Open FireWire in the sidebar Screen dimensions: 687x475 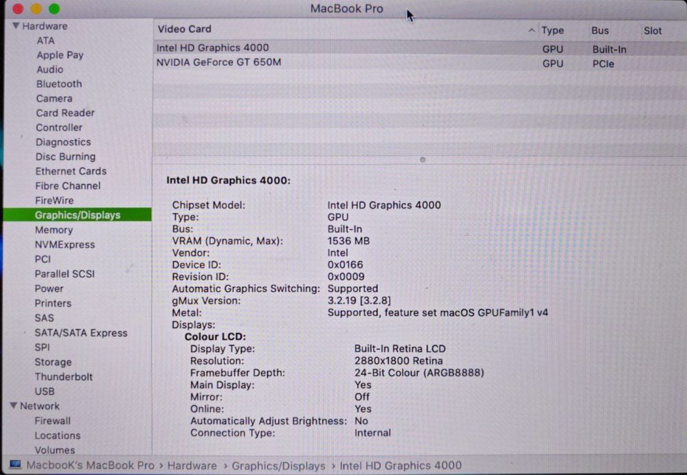pyautogui.click(x=54, y=200)
